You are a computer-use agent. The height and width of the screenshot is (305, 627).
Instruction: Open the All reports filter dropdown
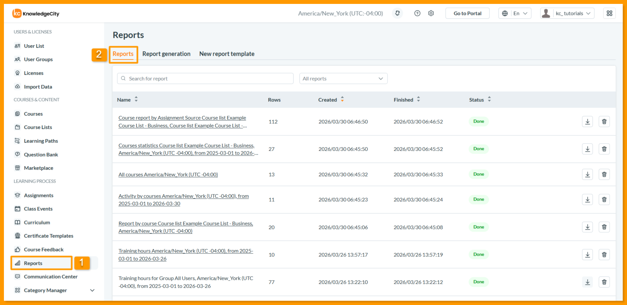click(x=343, y=79)
